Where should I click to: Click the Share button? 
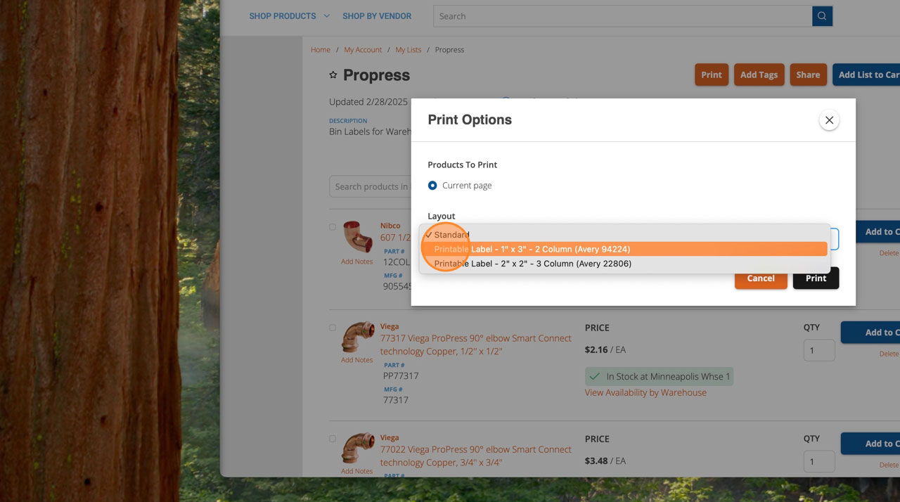(808, 75)
